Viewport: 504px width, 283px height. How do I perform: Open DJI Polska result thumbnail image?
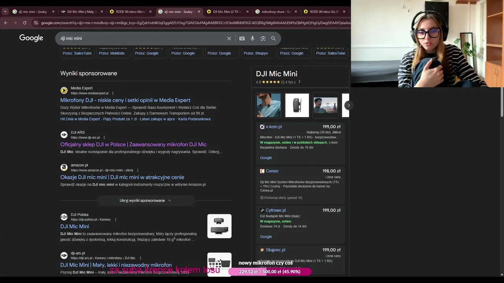pos(219,226)
